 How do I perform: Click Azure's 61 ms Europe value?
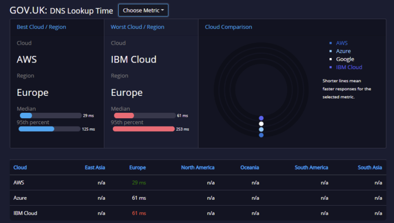[x=139, y=198]
